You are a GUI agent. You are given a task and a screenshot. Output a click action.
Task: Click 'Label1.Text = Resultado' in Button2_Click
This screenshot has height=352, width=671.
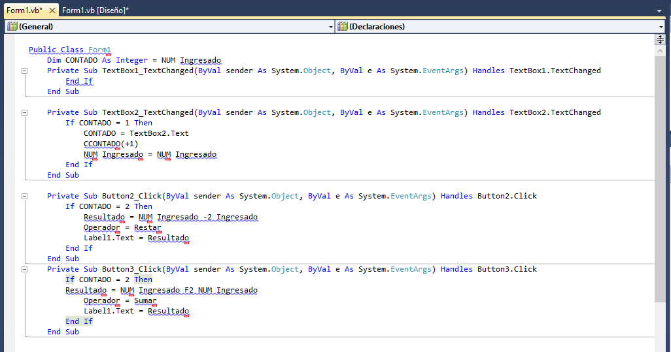click(x=136, y=238)
